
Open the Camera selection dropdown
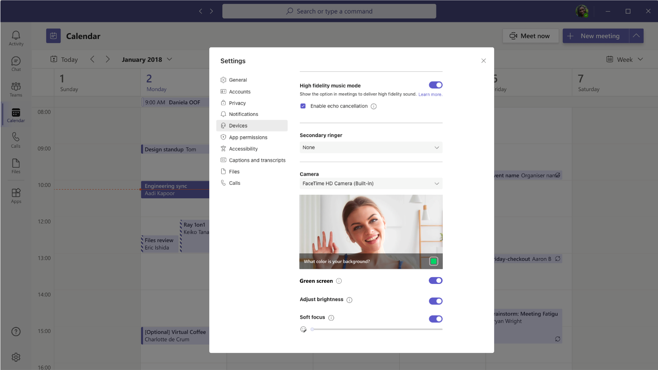(370, 183)
